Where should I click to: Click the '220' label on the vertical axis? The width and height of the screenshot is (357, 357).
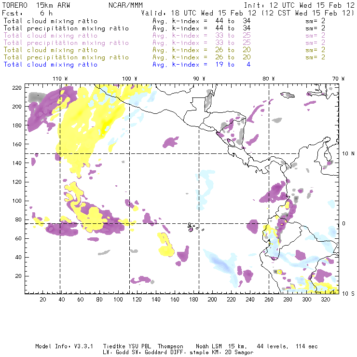click(17, 88)
